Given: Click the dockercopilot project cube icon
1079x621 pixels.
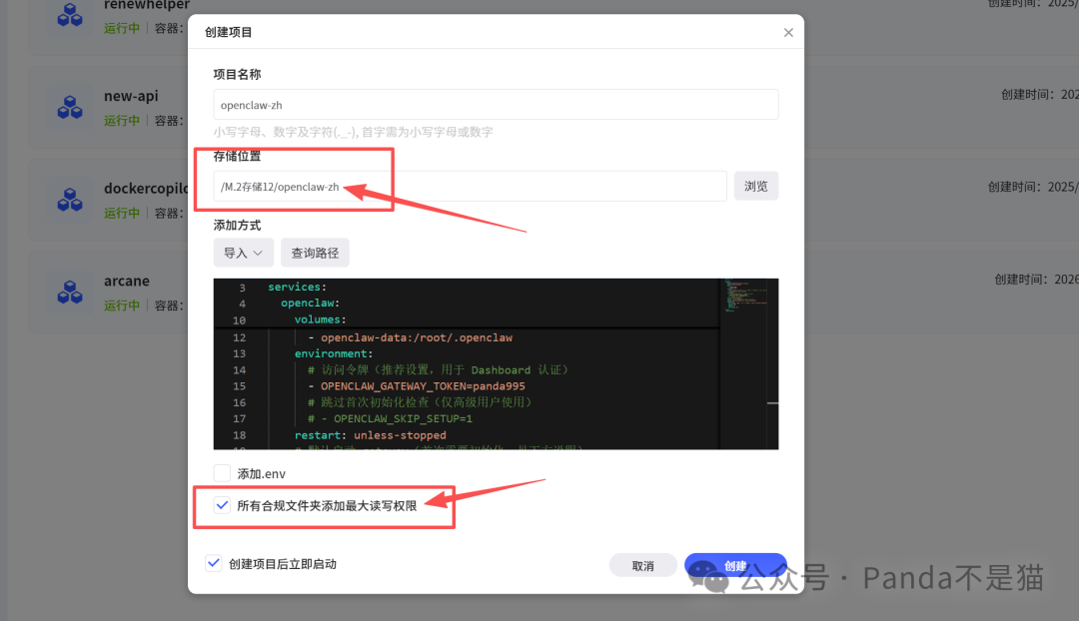Looking at the screenshot, I should [x=70, y=200].
